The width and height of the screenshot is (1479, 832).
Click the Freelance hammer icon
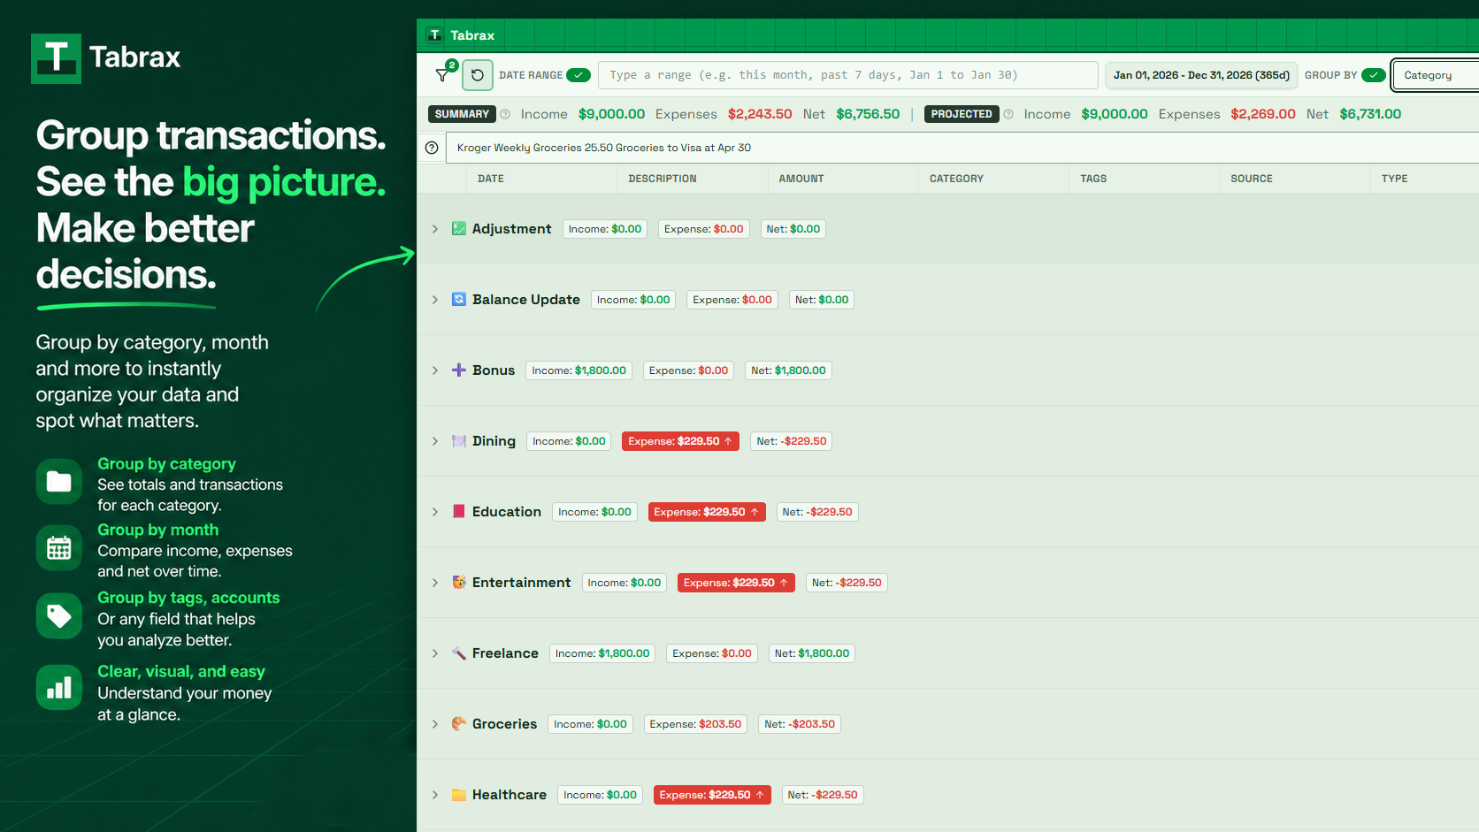point(459,653)
